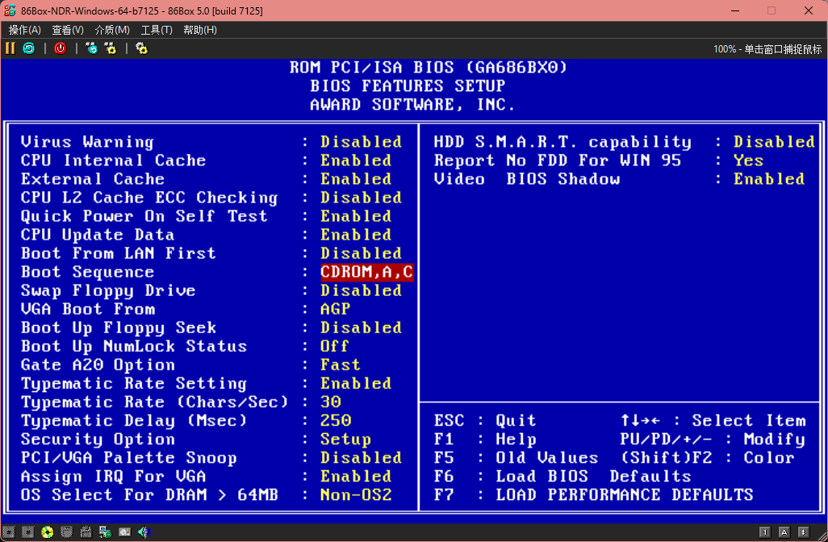
Task: Click the 'Virus Warning' label
Action: [x=87, y=142]
